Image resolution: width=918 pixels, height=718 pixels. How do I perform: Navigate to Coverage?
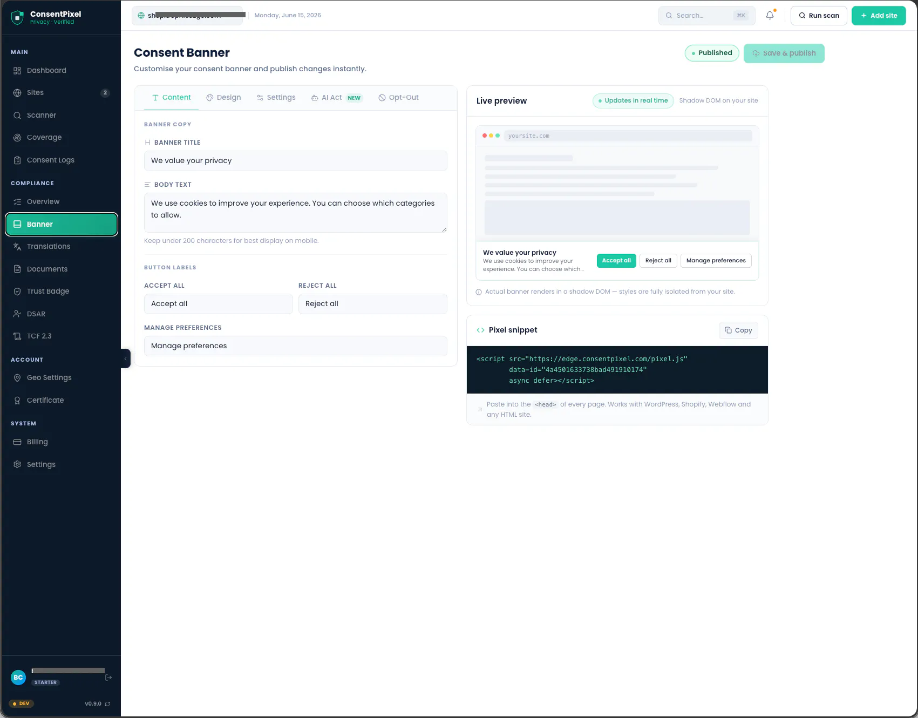(x=61, y=138)
